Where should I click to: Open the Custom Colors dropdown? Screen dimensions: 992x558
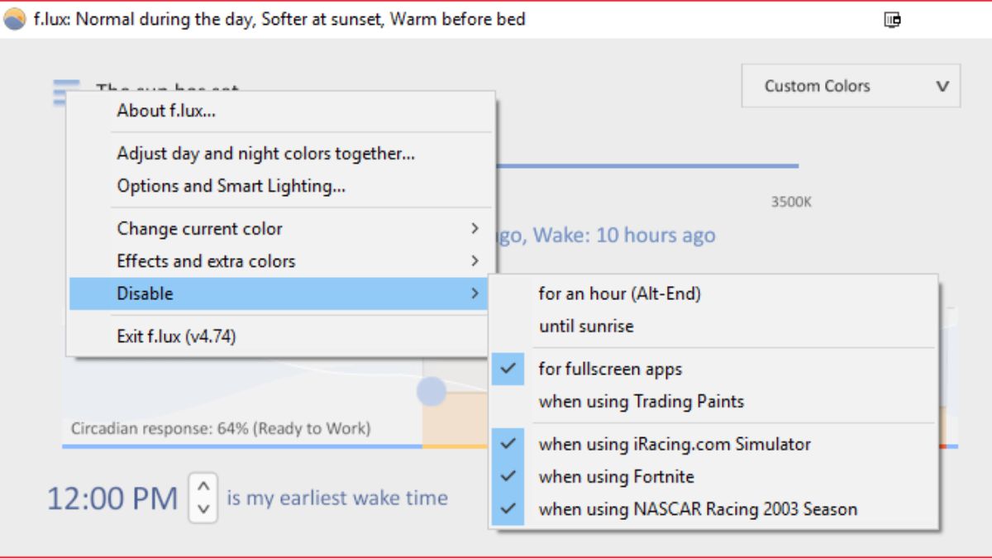pyautogui.click(x=851, y=86)
